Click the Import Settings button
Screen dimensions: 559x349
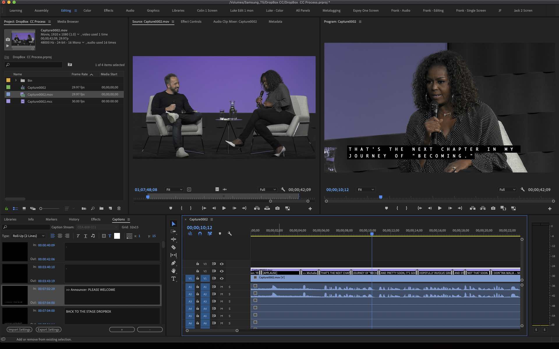tap(20, 330)
